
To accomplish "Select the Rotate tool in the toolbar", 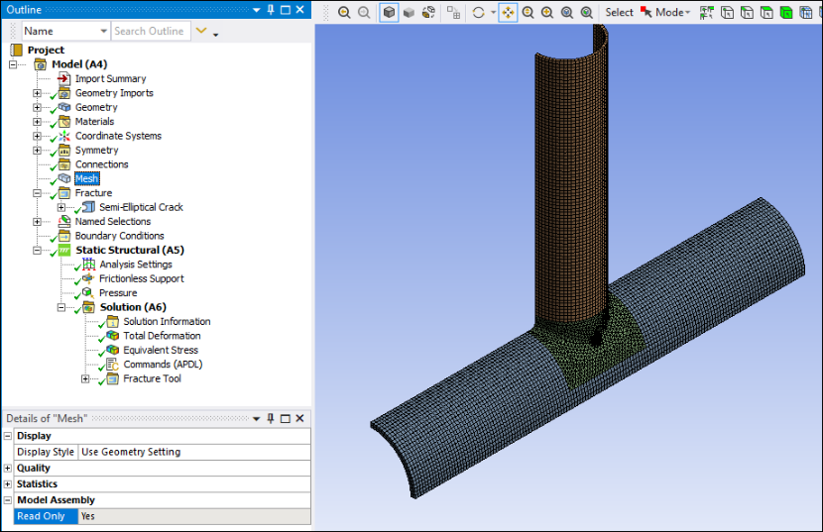I will (x=478, y=12).
